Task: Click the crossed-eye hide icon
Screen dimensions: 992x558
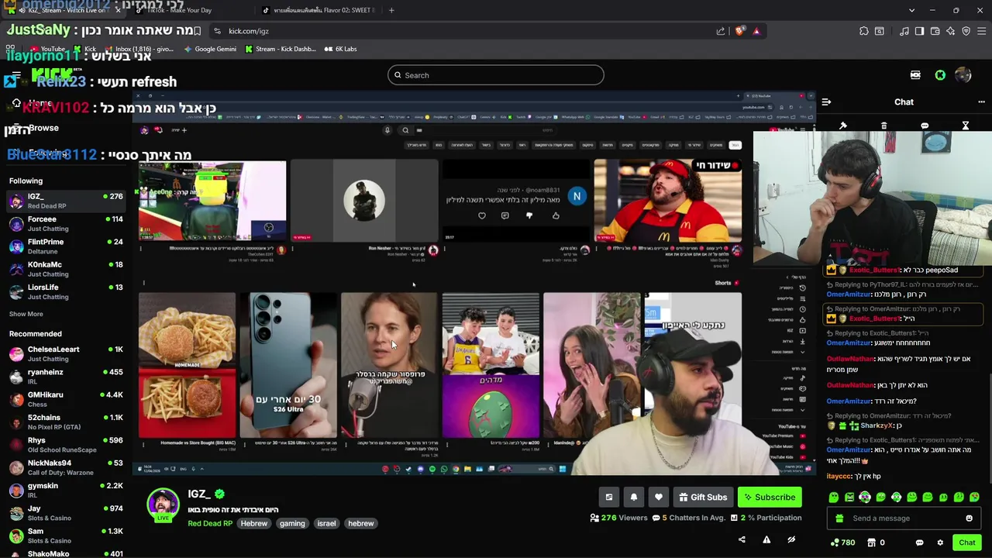Action: [791, 539]
